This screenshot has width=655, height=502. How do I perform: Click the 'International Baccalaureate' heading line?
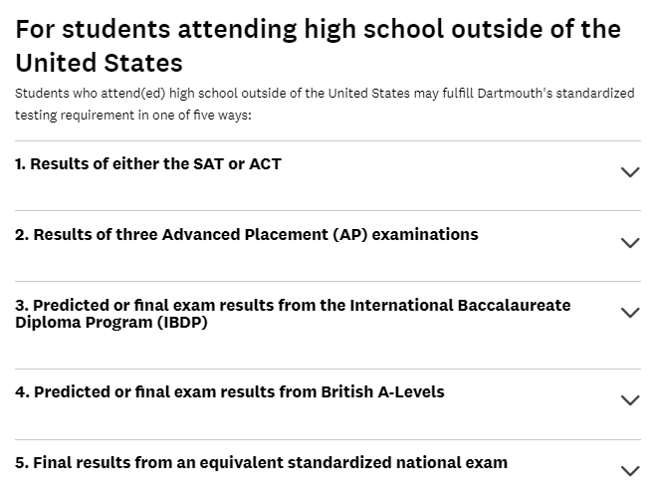pos(460,305)
